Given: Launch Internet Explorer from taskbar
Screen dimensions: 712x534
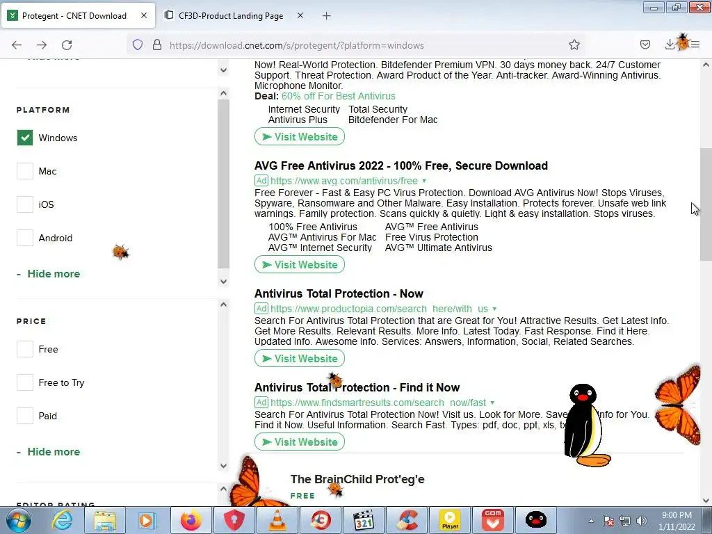Looking at the screenshot, I should [61, 520].
